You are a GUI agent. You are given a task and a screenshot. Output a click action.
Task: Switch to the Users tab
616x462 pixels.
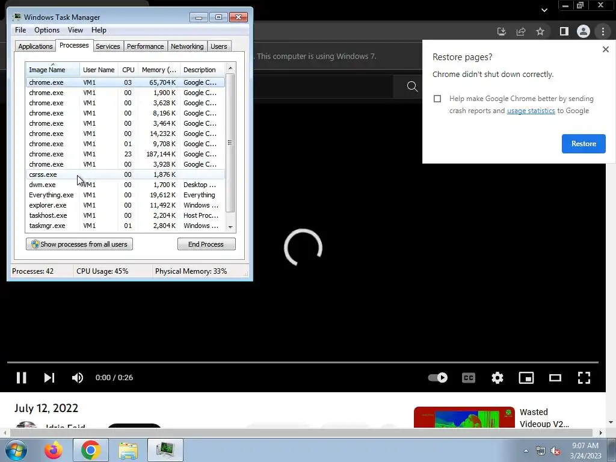click(218, 46)
